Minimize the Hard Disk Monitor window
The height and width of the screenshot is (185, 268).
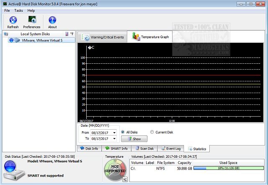coord(241,4)
